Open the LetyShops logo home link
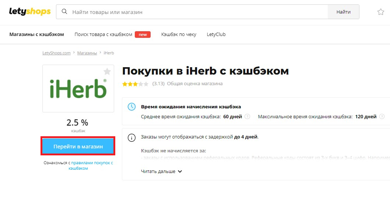The image size is (390, 202). pyautogui.click(x=30, y=12)
